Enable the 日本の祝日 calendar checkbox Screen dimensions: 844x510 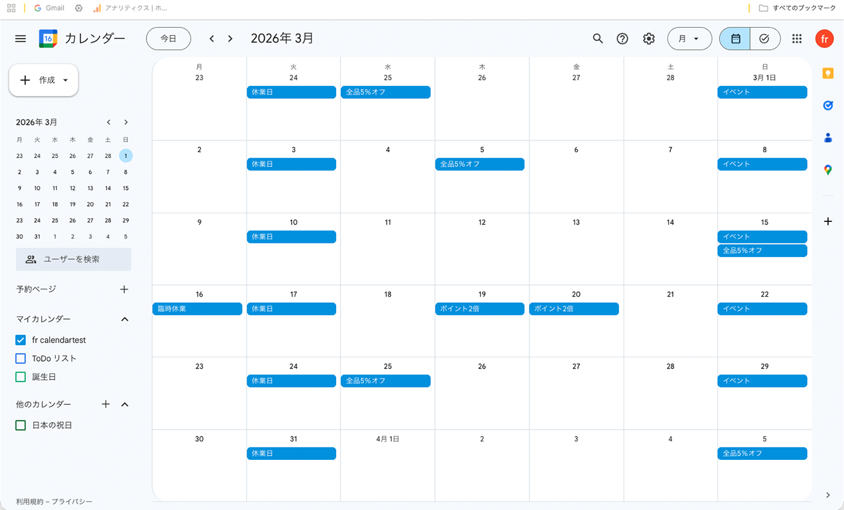click(x=20, y=425)
